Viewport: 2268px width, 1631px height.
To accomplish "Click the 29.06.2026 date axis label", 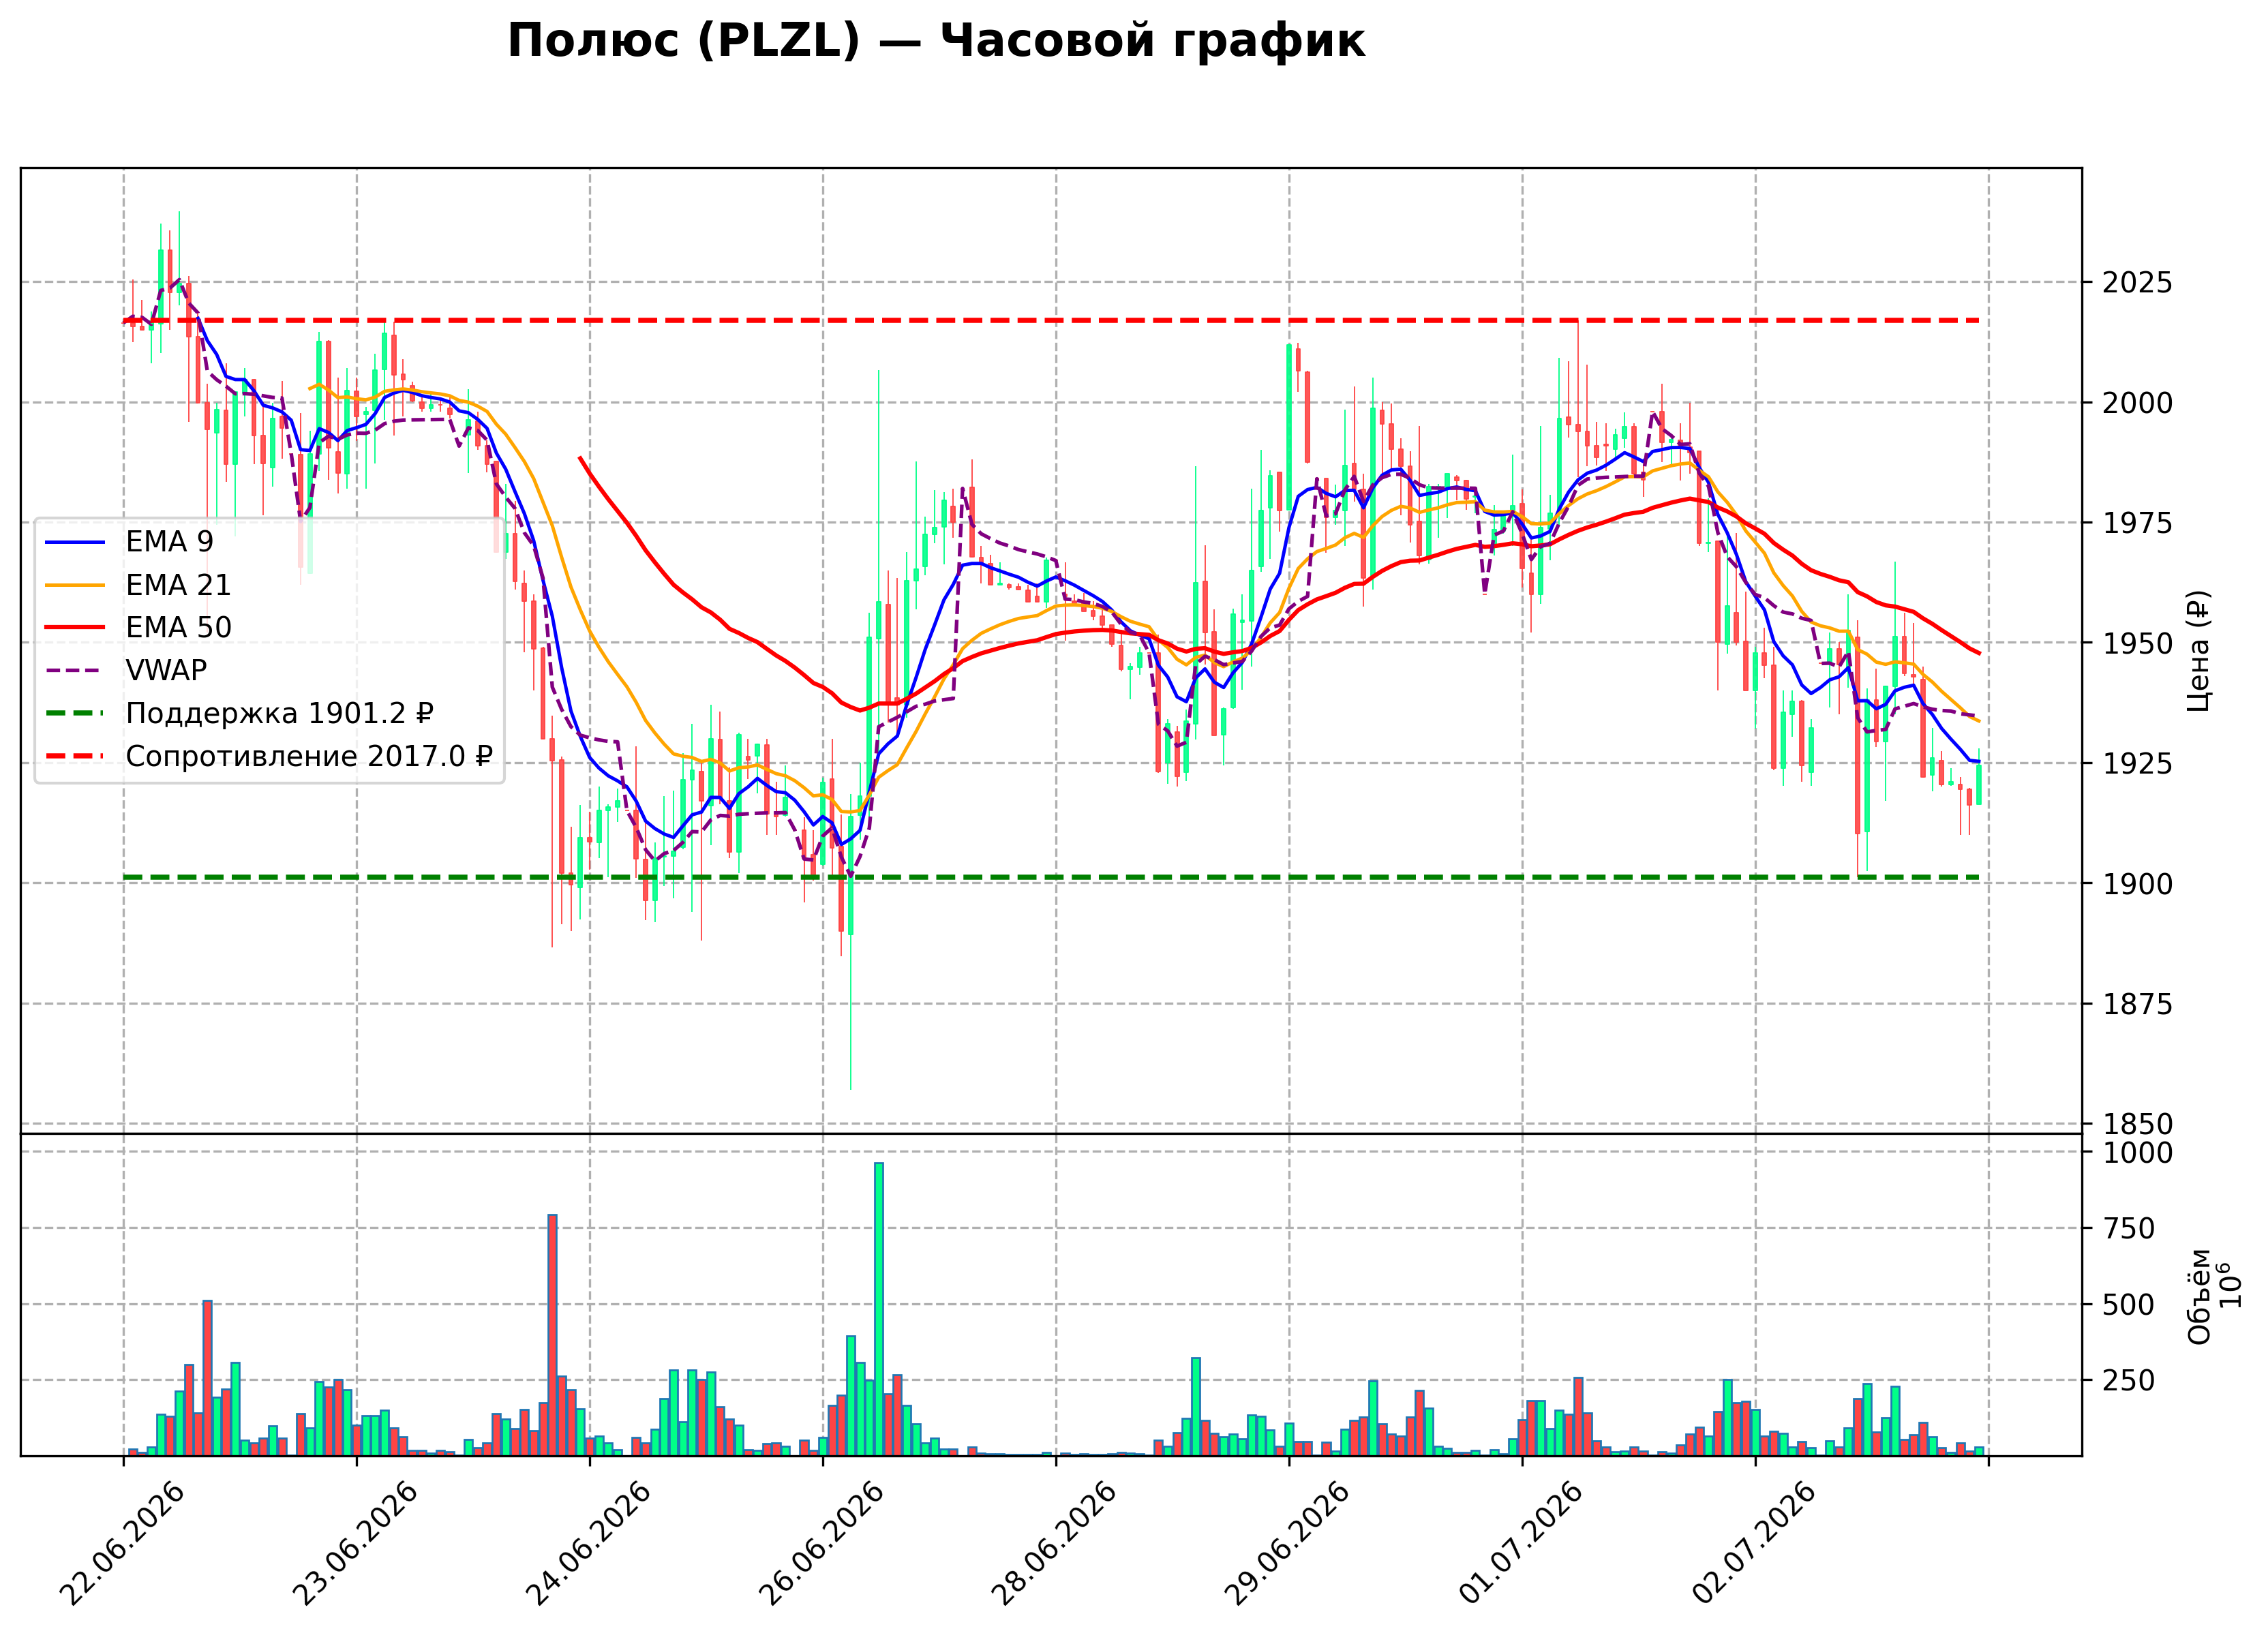I will pyautogui.click(x=1287, y=1544).
